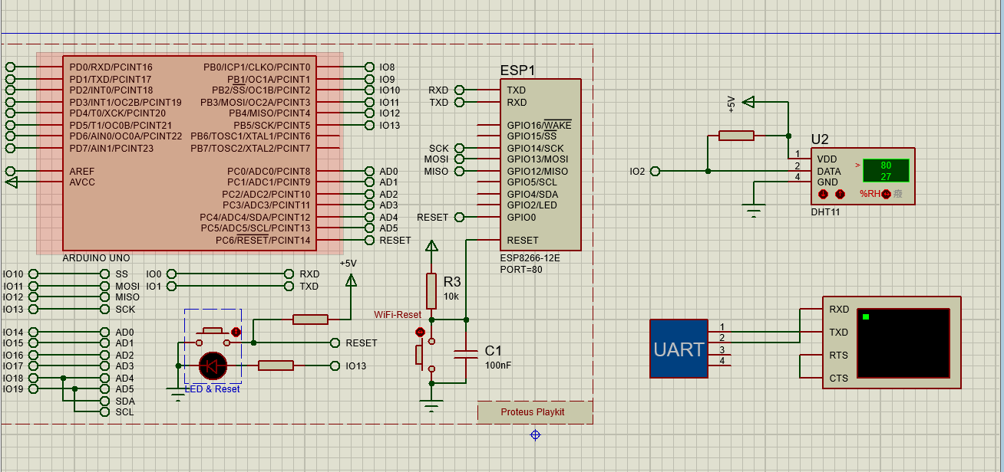Screen dimensions: 1004x472
Task: Click the 'ESP1' reference label
Action: point(517,70)
